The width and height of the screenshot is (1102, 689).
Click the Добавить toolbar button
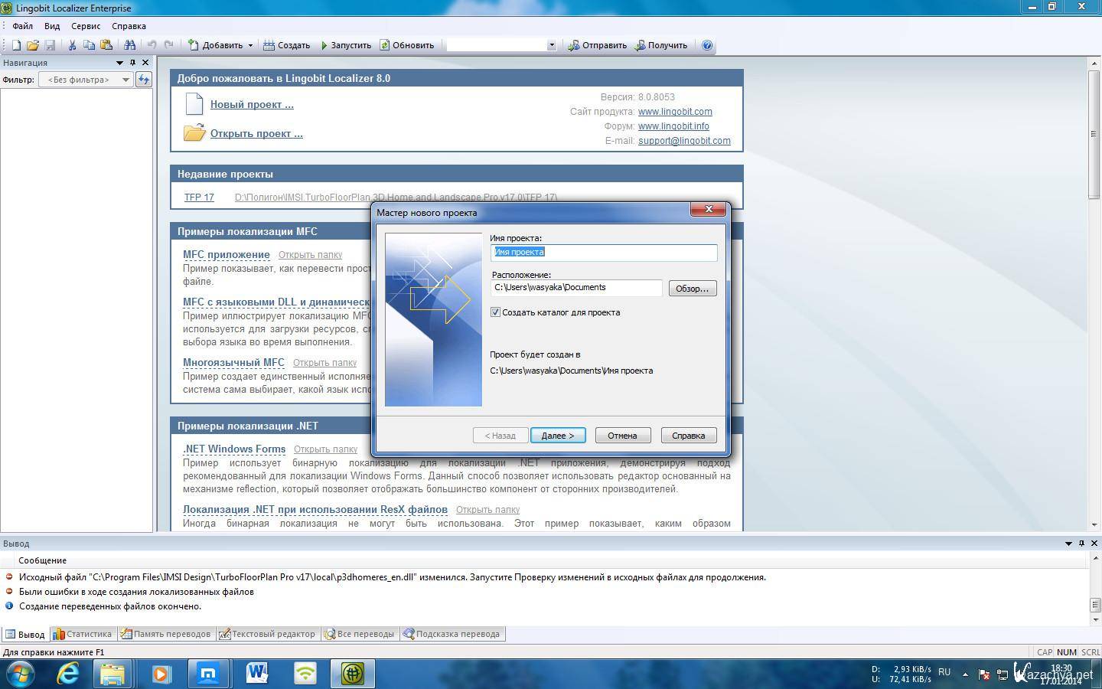(216, 45)
